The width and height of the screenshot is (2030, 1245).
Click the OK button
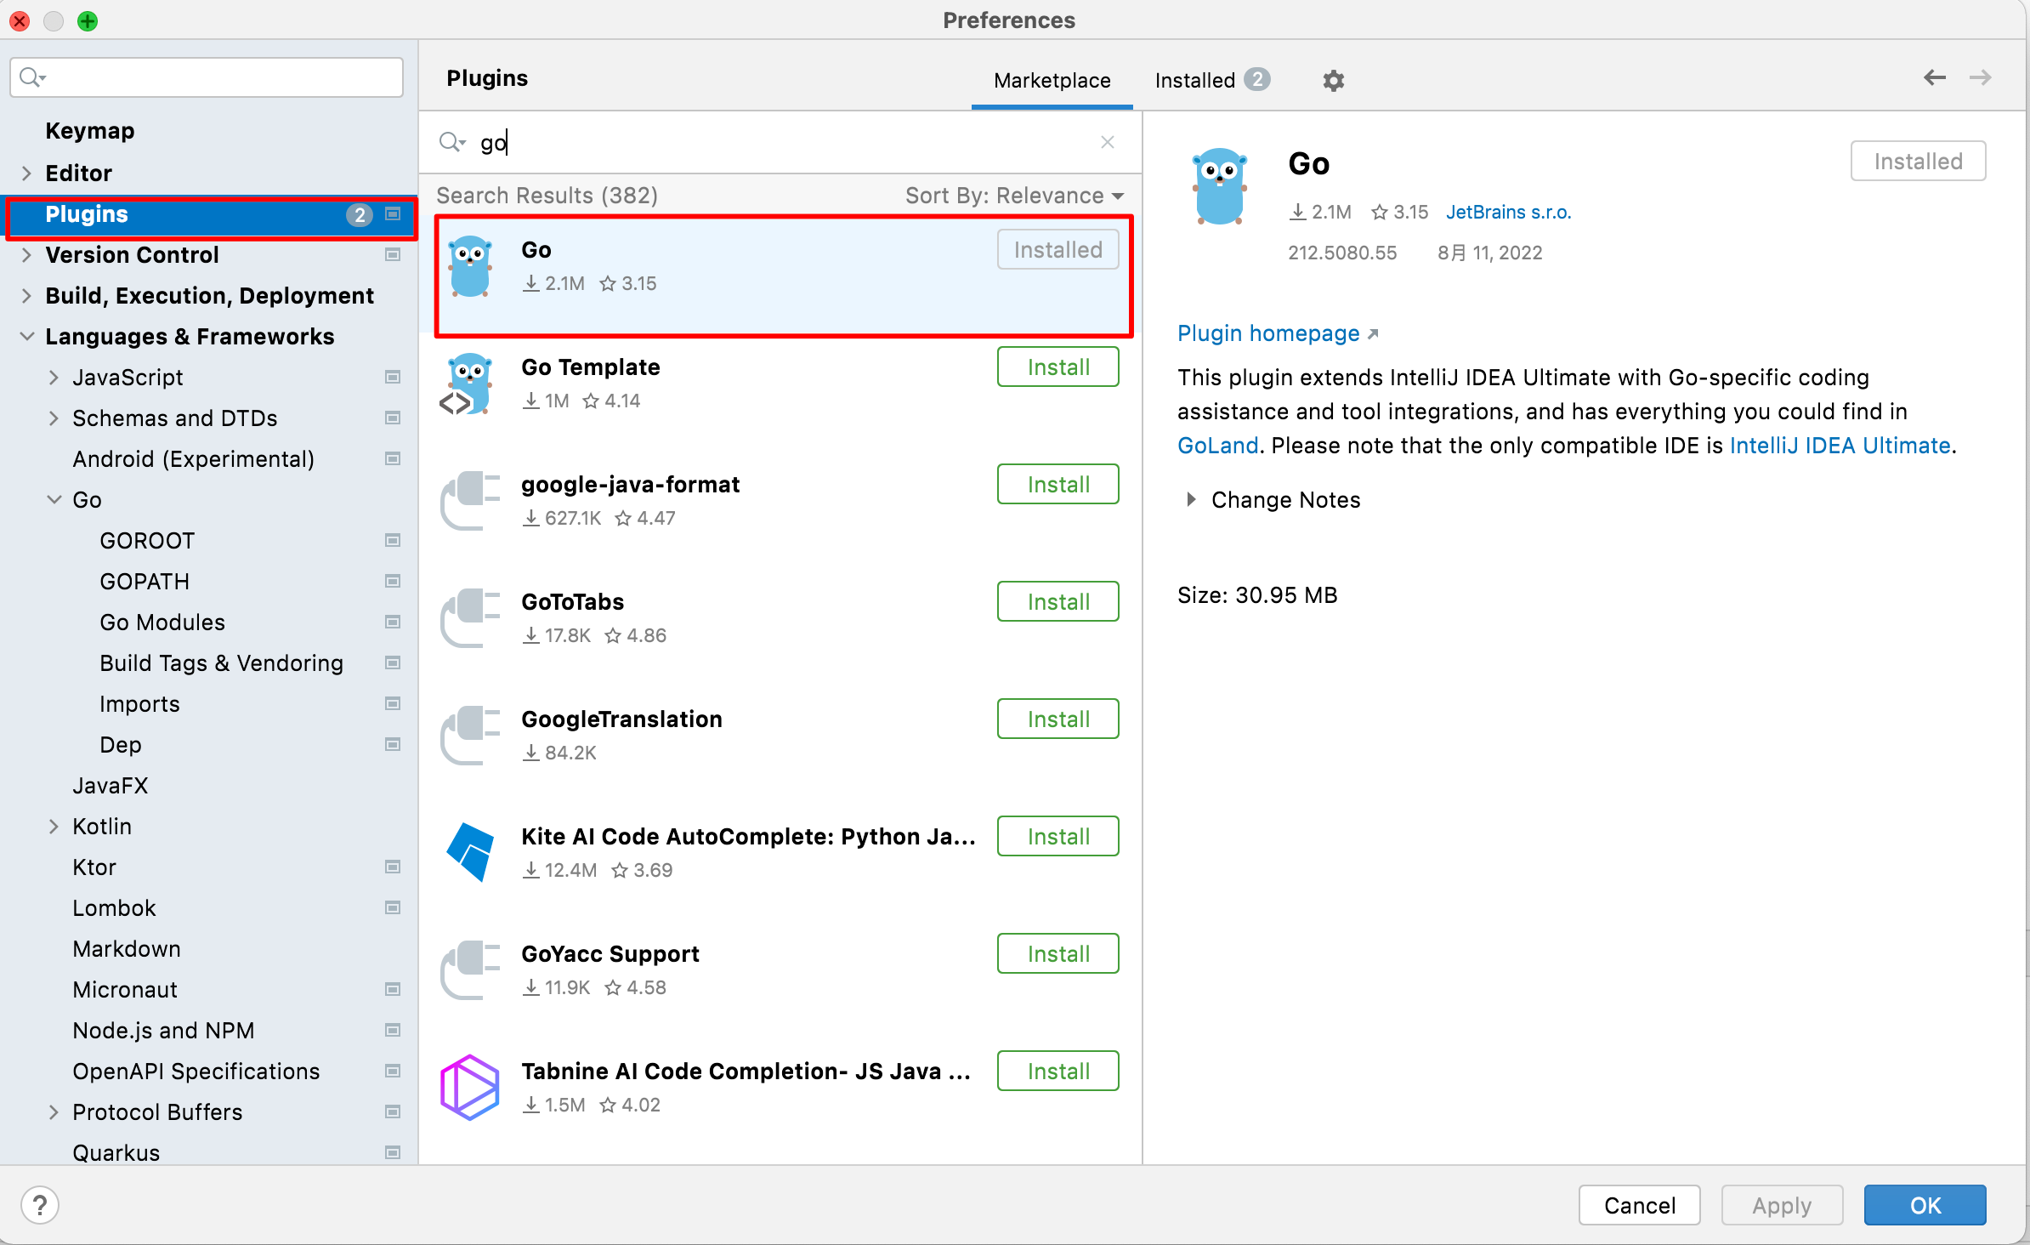click(x=1925, y=1205)
